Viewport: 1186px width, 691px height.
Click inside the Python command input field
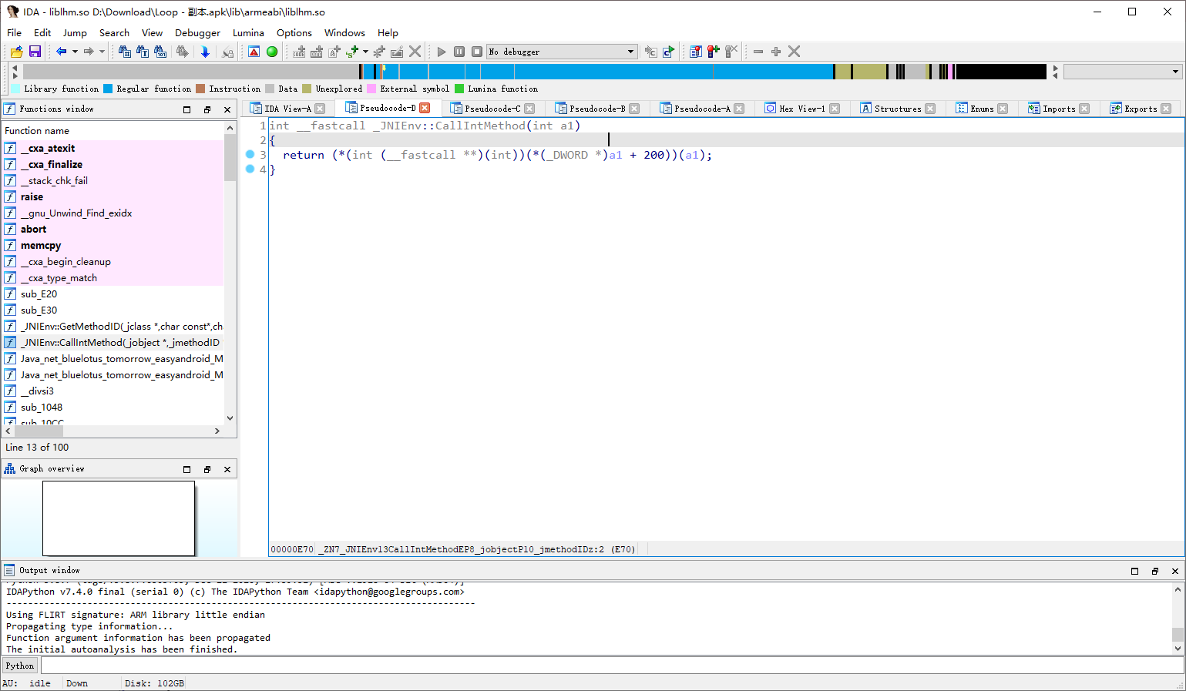coord(231,665)
